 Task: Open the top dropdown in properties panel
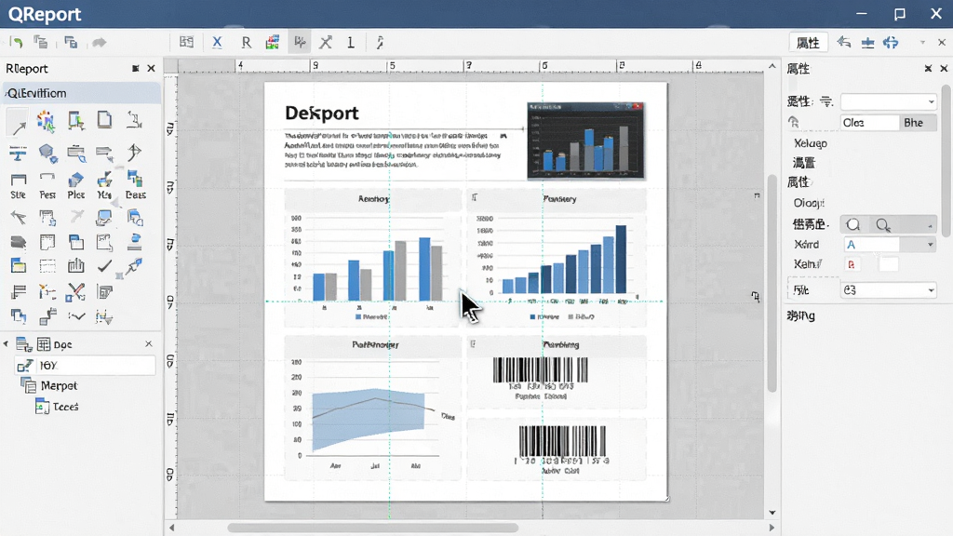point(889,101)
